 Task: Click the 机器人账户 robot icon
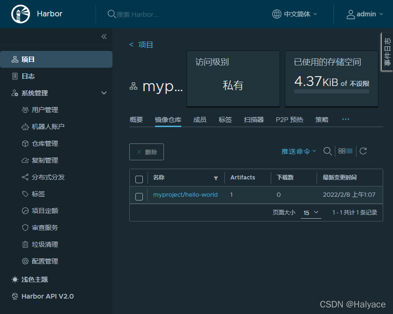[x=25, y=127]
